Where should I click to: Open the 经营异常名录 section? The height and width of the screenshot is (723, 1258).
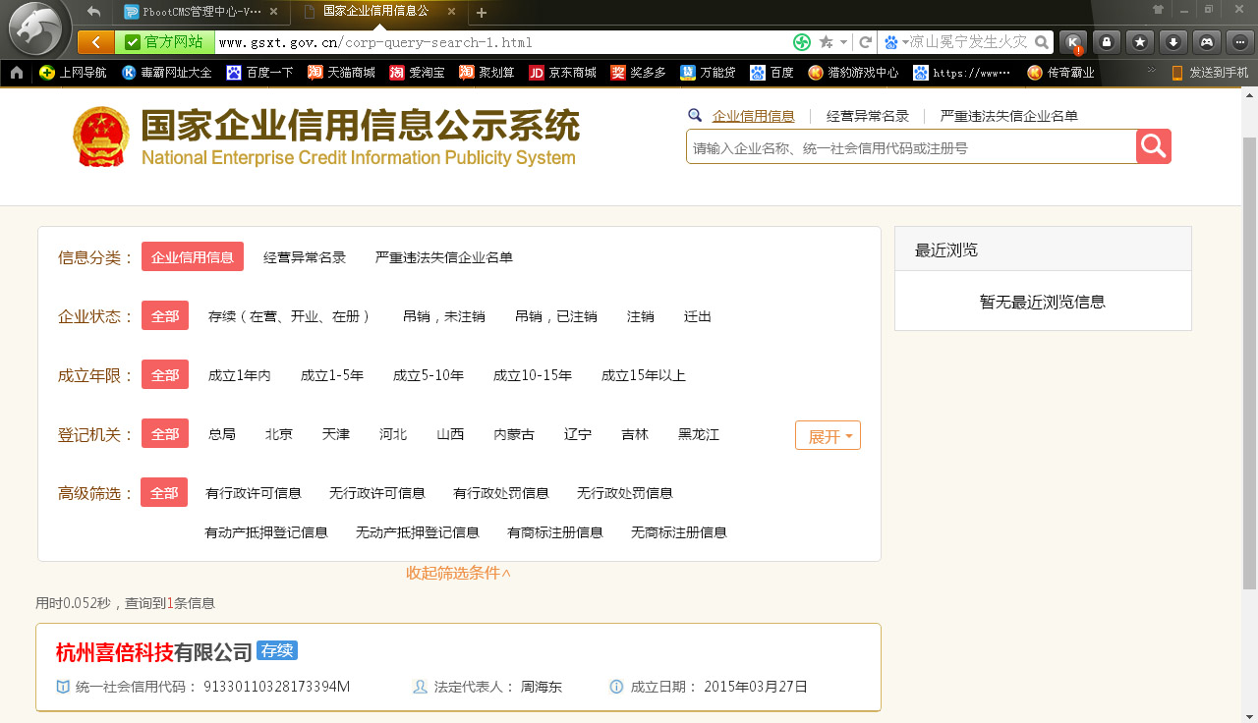(x=867, y=115)
